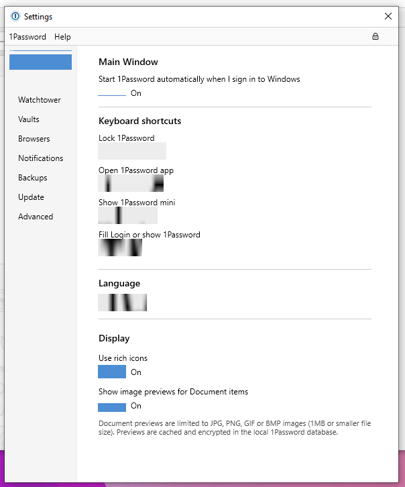Open the Update settings section
This screenshot has width=405, height=487.
32,197
